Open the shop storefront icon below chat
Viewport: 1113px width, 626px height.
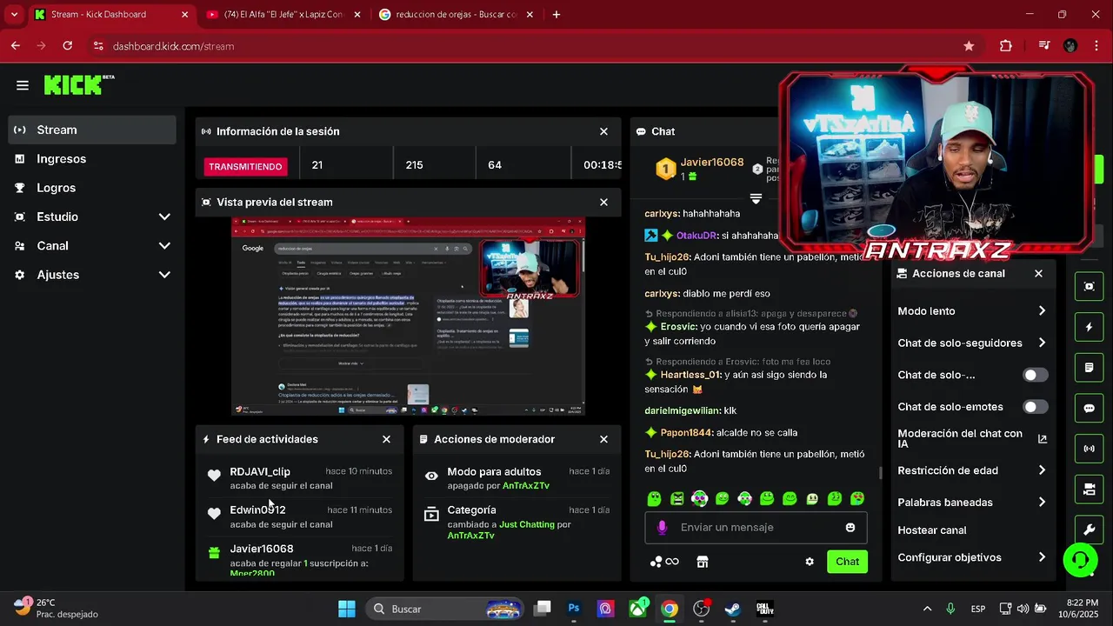(703, 562)
